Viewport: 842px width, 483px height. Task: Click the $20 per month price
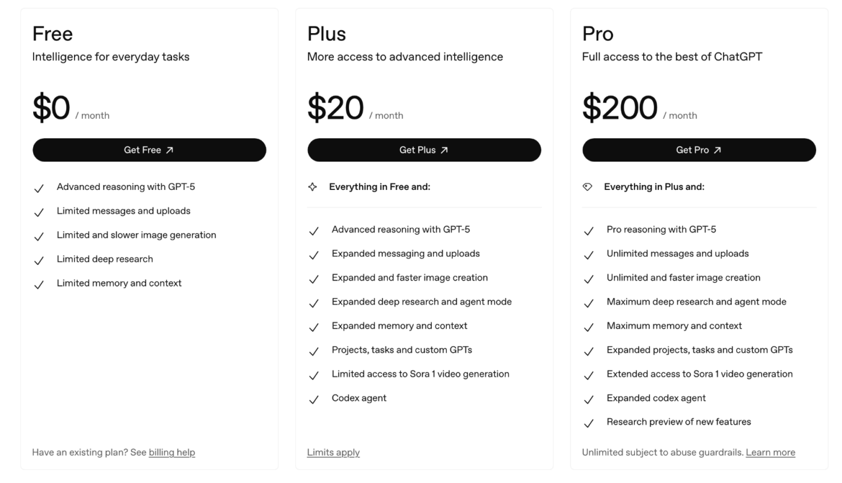(336, 108)
